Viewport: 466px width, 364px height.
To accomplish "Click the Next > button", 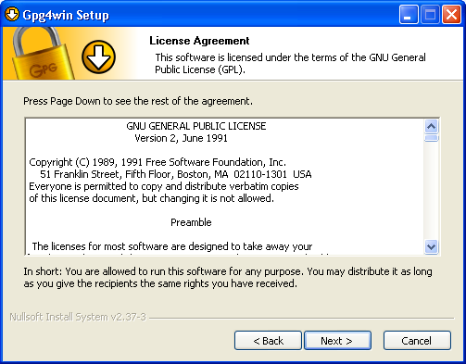I will tap(337, 341).
